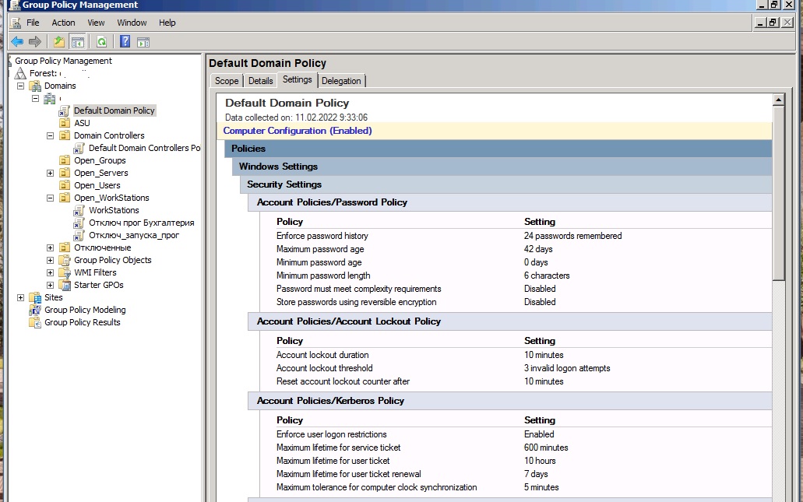Click the Default Domain Controllers Policy icon
803x502 pixels.
pyautogui.click(x=79, y=148)
